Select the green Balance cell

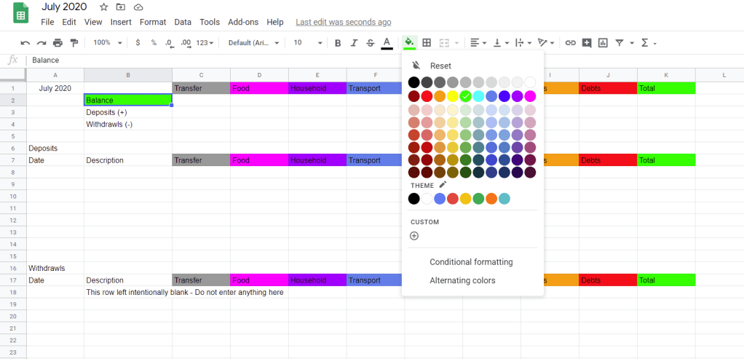(128, 100)
